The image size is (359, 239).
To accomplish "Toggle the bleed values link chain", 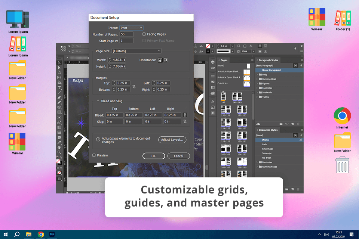I will (x=185, y=115).
